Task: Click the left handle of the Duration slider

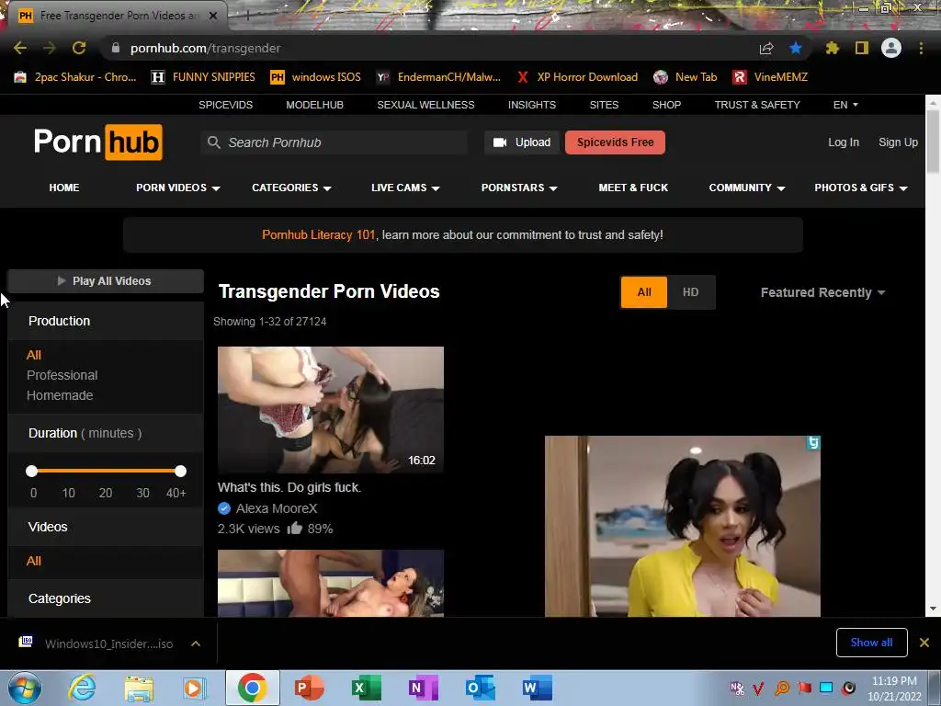Action: pyautogui.click(x=32, y=472)
